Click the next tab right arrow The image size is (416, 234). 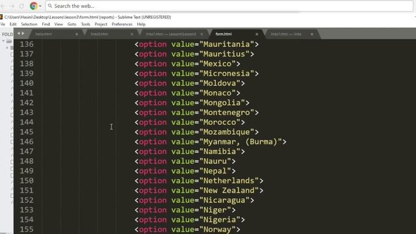click(x=23, y=33)
